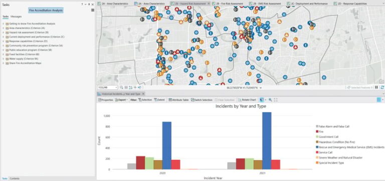Click the plus correction icon in map footer
The height and width of the screenshot is (181, 385).
tap(135, 87)
